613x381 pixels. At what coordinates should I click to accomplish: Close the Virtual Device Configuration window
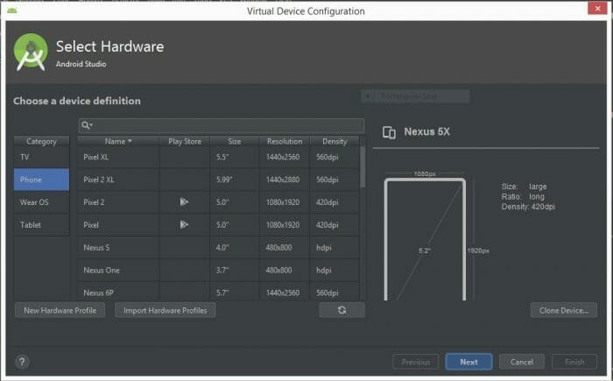click(x=598, y=8)
